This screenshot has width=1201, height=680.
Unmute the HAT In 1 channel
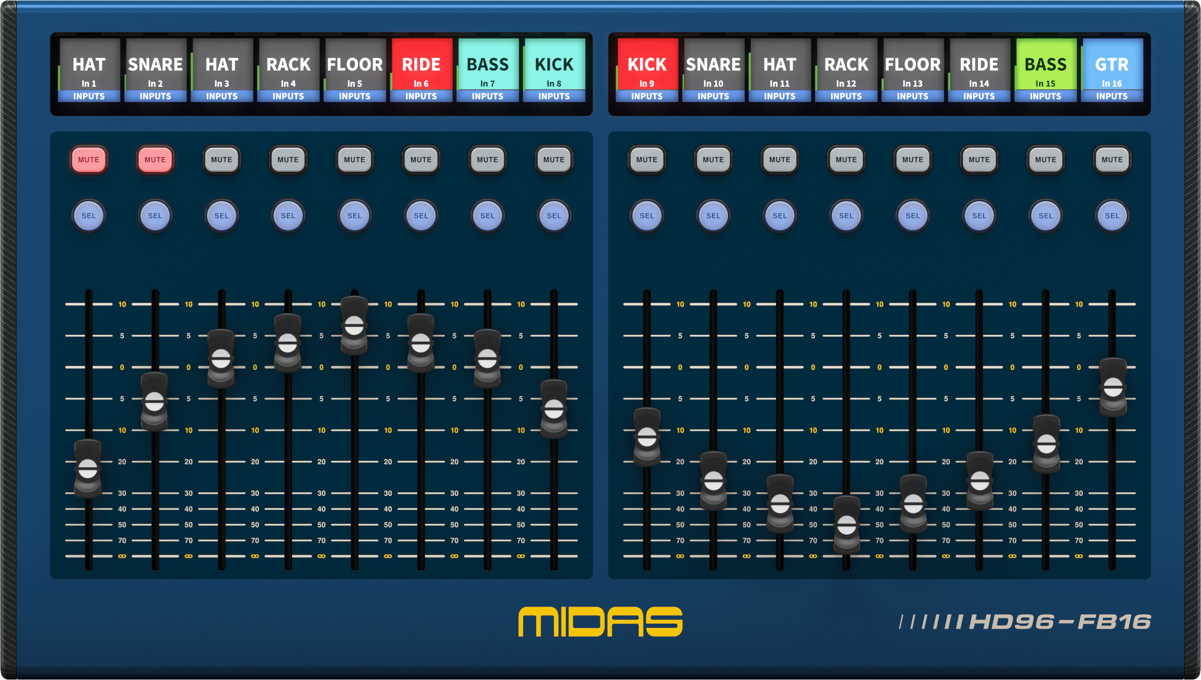(89, 160)
